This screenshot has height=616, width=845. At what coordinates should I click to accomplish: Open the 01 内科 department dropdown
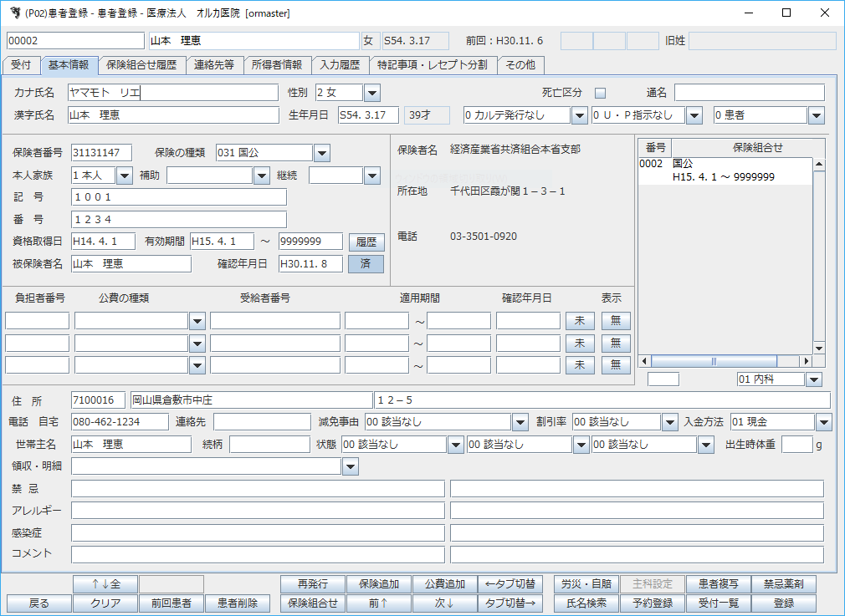814,379
